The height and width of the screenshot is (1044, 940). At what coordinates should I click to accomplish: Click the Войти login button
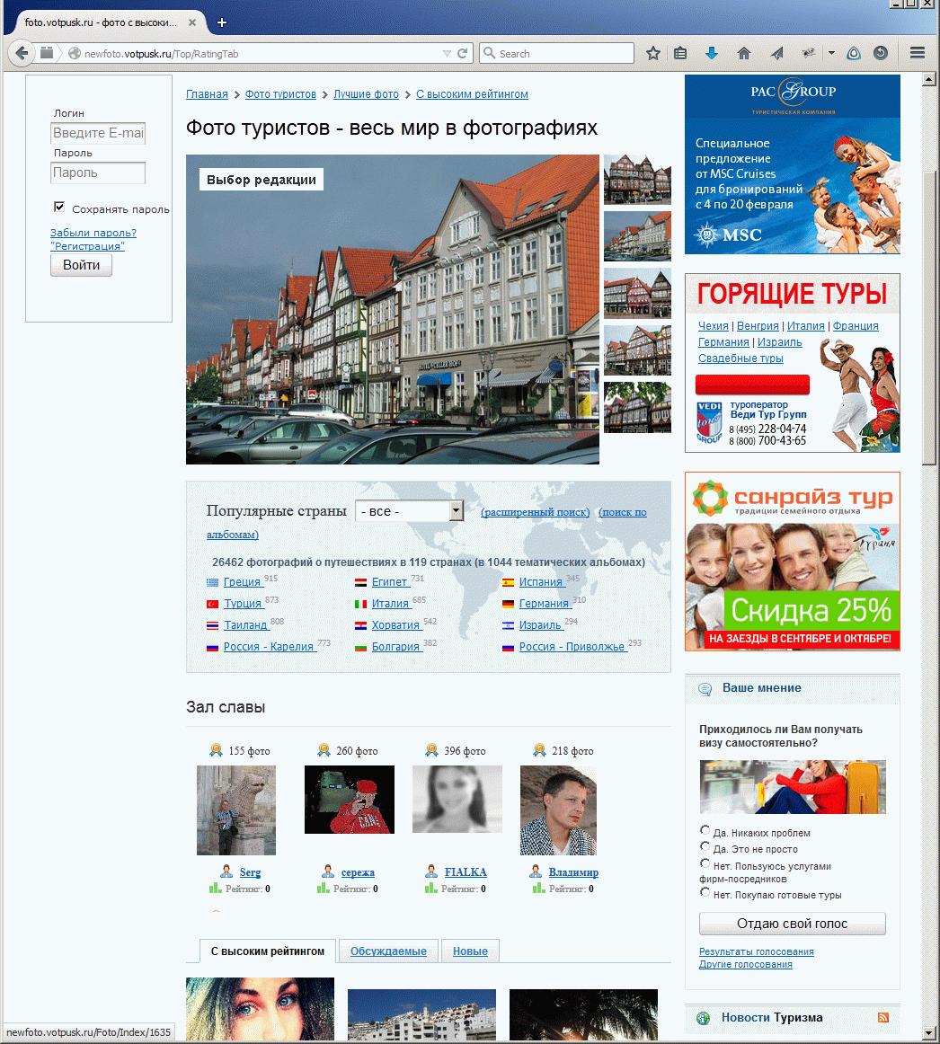click(x=81, y=265)
